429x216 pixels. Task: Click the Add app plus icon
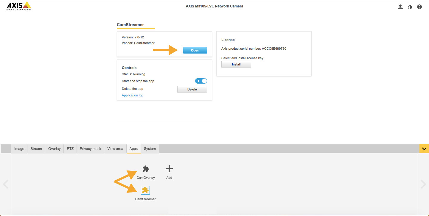coord(169,169)
